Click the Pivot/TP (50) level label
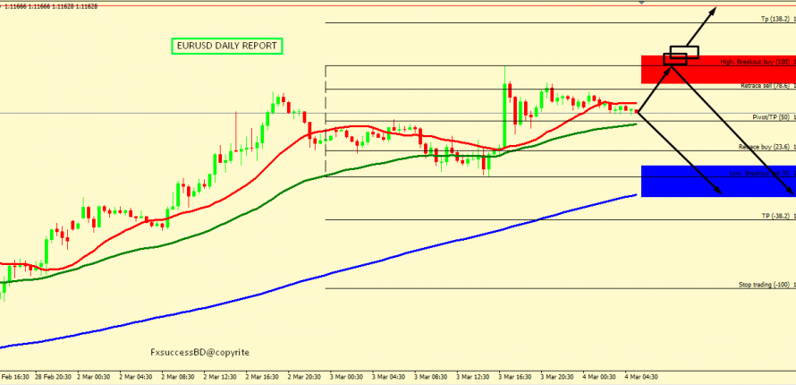The height and width of the screenshot is (385, 796). (769, 117)
